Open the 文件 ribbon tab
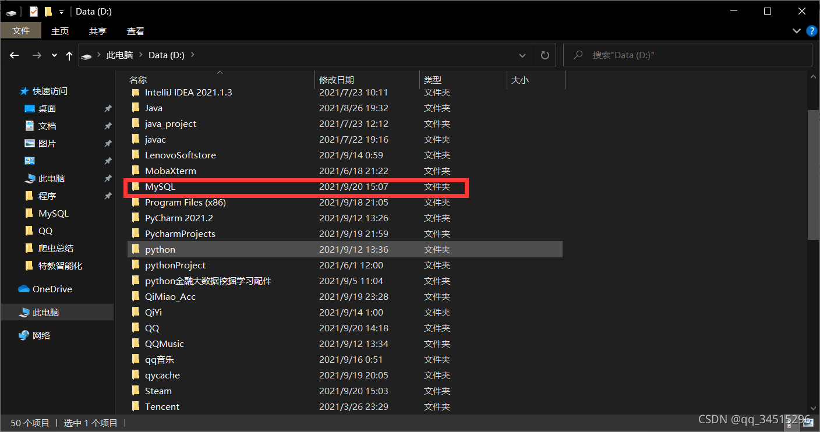Image resolution: width=820 pixels, height=432 pixels. 21,31
